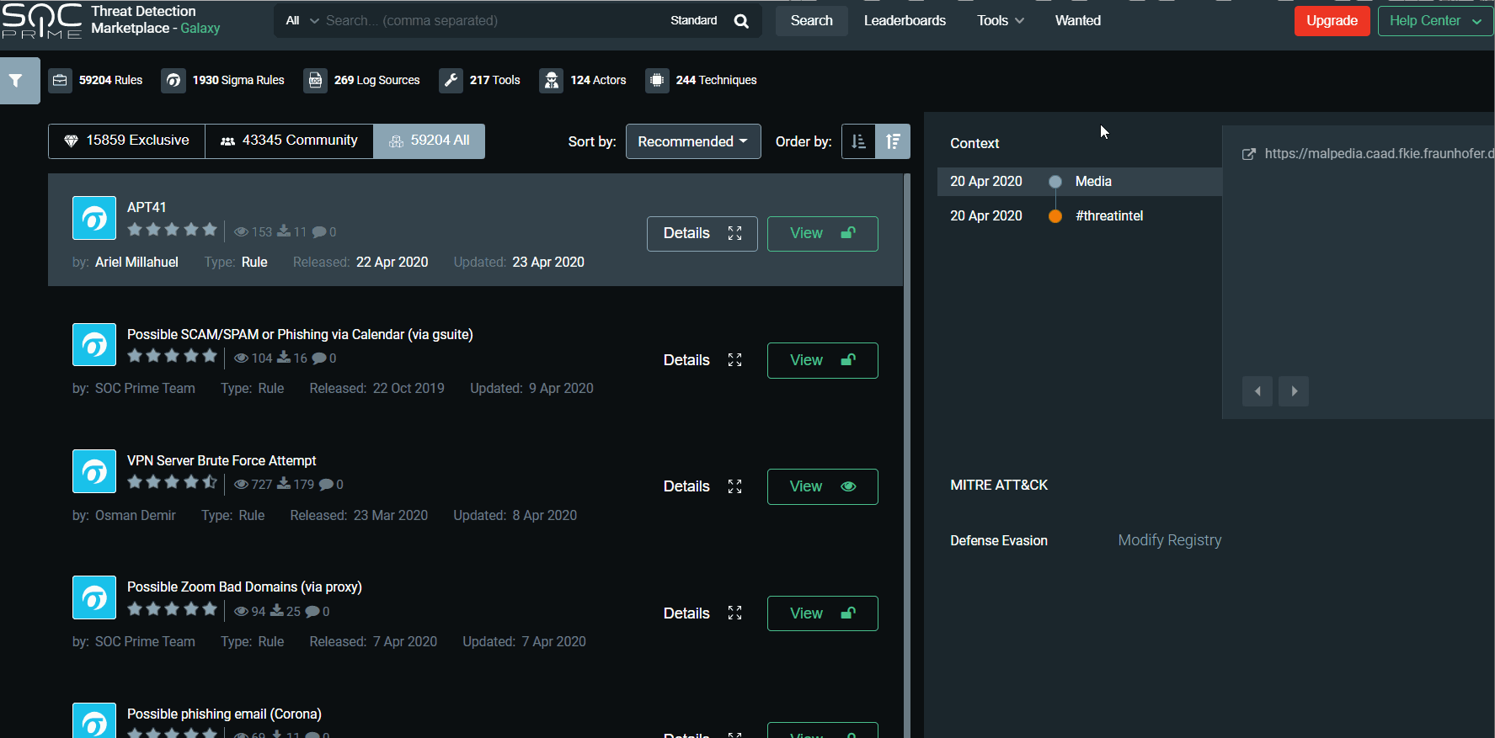View the APT41 rule
This screenshot has width=1495, height=738.
click(x=823, y=234)
